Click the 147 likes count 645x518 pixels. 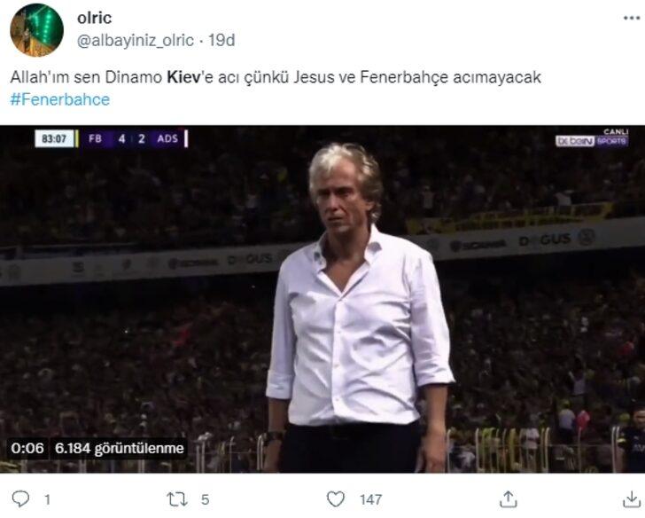click(370, 499)
